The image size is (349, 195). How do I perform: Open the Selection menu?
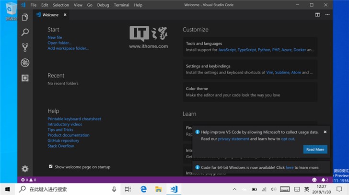(61, 5)
